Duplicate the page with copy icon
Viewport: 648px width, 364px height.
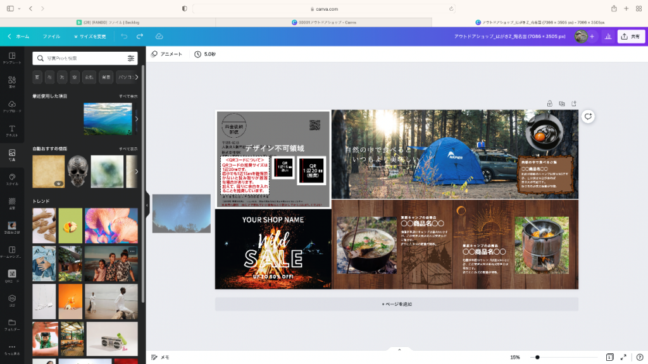pyautogui.click(x=562, y=104)
